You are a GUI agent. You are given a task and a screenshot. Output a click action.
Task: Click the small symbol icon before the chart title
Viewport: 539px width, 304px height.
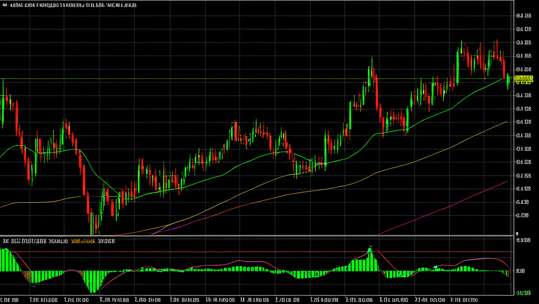4,5
